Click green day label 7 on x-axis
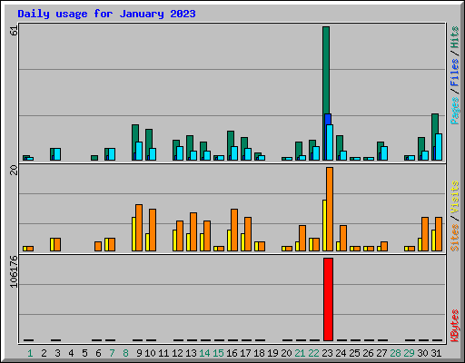Viewport: 465px width, 363px height. [112, 353]
